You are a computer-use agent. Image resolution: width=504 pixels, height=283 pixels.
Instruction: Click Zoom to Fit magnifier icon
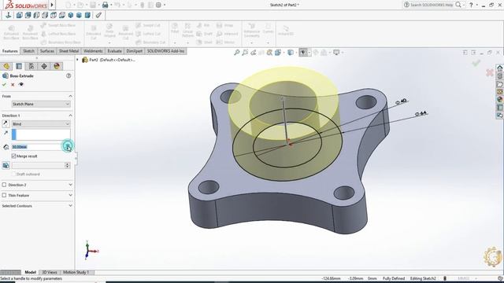(237, 53)
